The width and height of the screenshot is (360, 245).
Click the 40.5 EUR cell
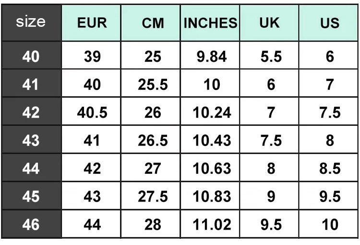(92, 112)
